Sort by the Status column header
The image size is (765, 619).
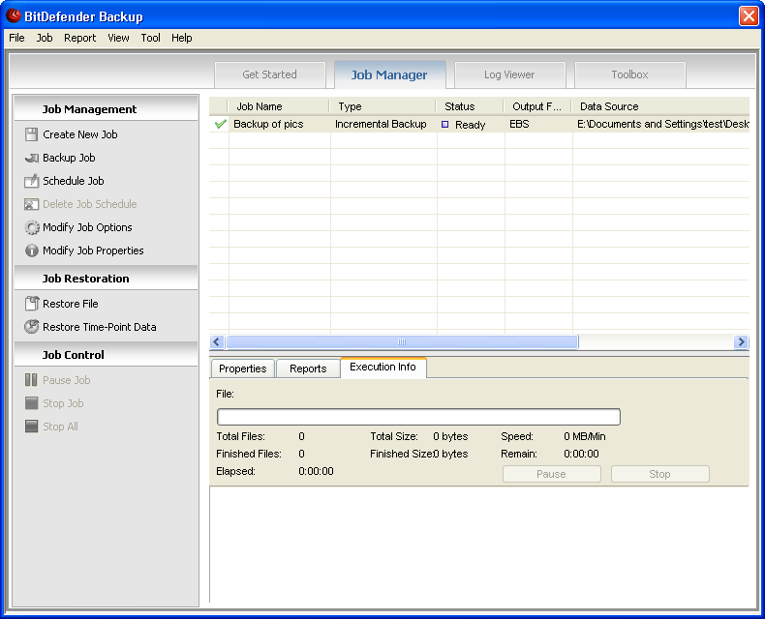(470, 106)
